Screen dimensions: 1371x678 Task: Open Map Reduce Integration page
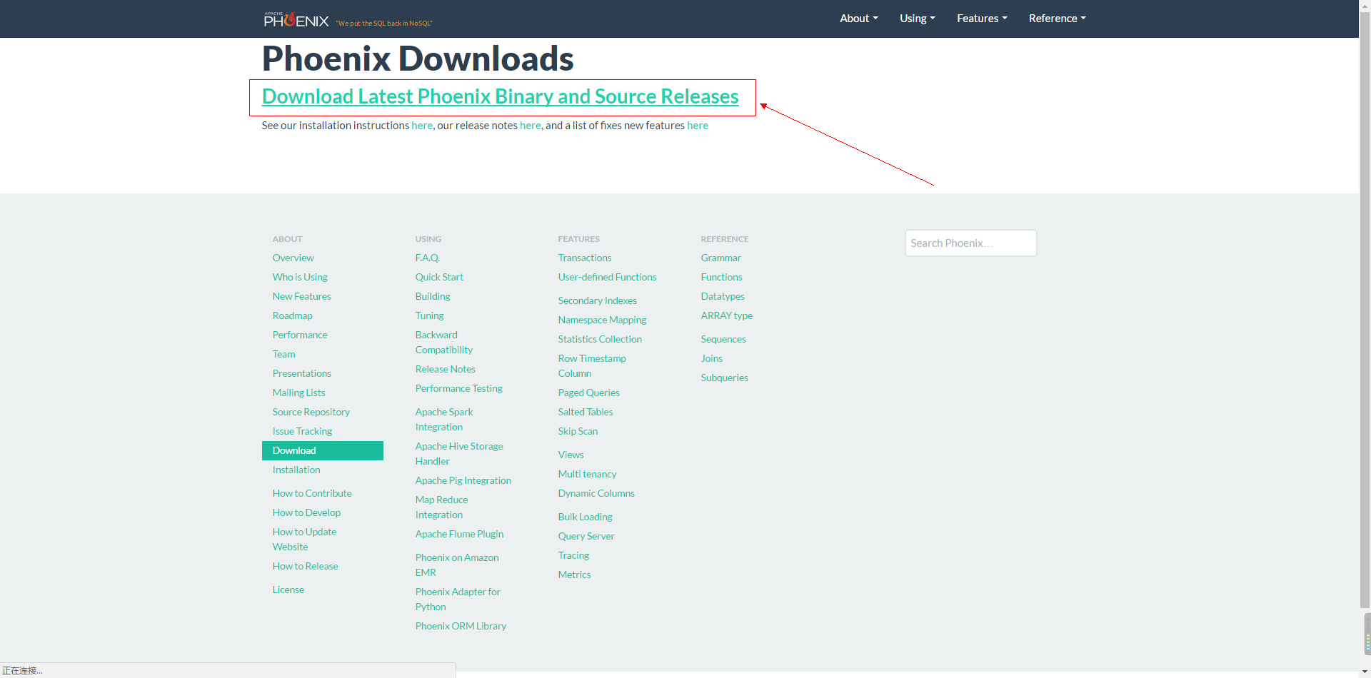pyautogui.click(x=441, y=507)
